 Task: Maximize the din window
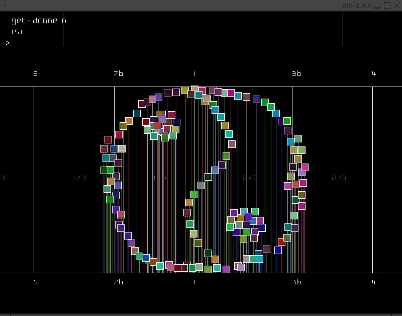pos(387,5)
